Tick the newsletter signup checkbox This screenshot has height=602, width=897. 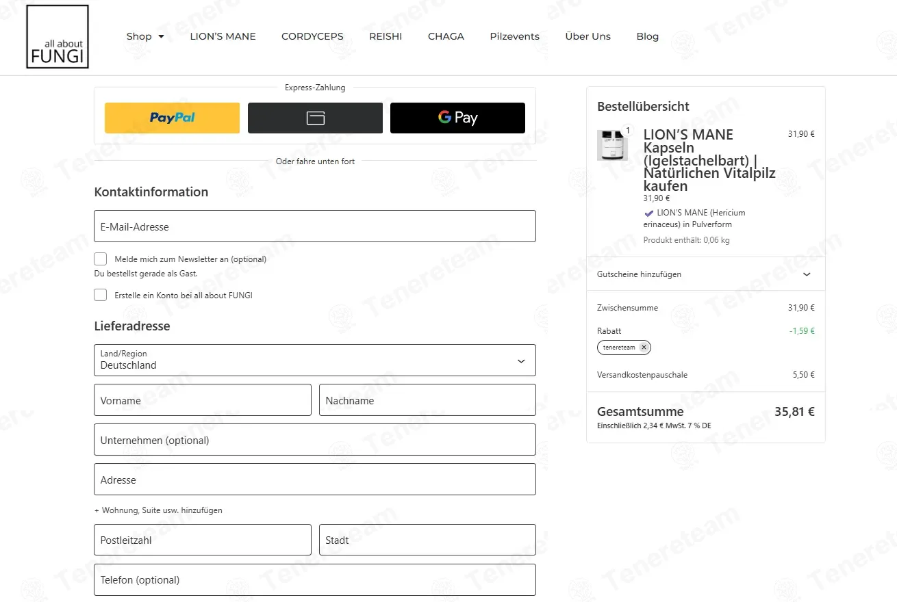pos(101,259)
